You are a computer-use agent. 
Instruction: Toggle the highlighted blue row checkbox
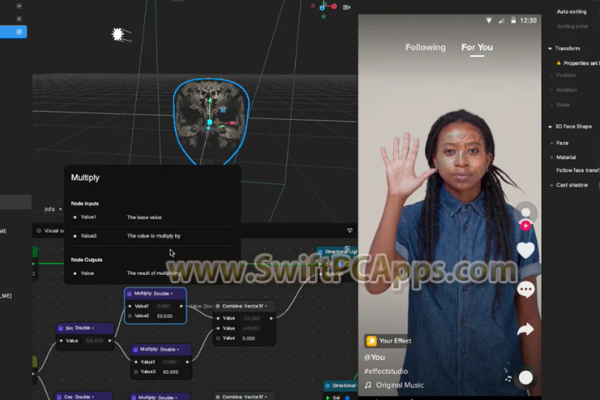click(19, 32)
